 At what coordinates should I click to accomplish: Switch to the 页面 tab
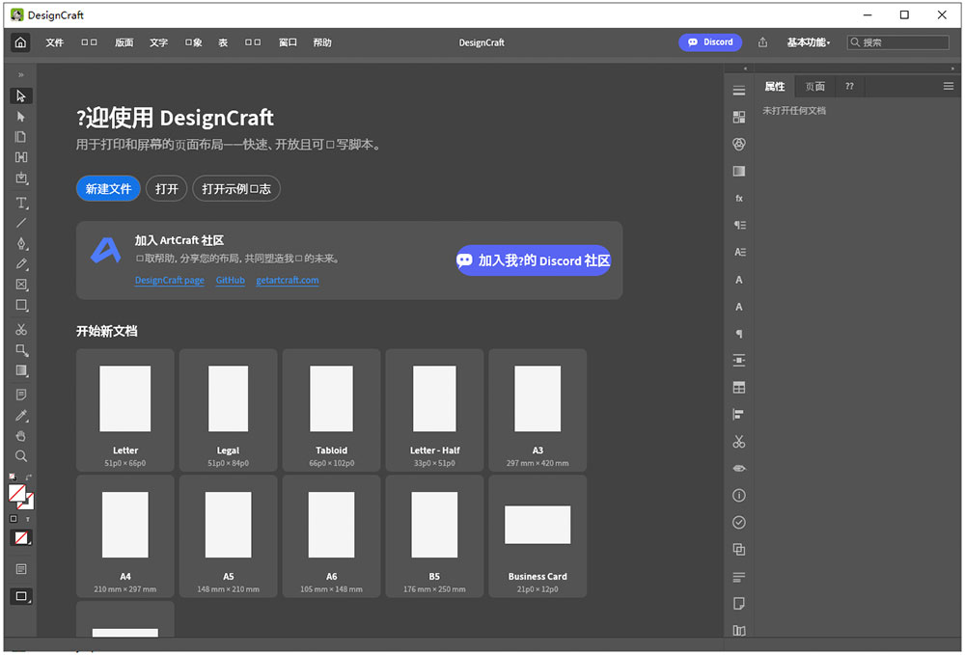click(814, 86)
